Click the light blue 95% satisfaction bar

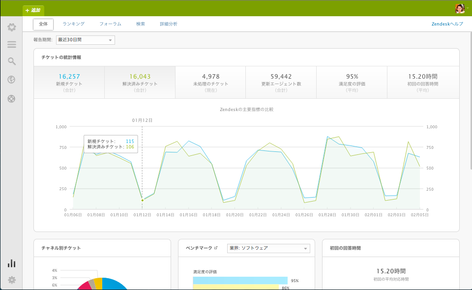coord(240,280)
